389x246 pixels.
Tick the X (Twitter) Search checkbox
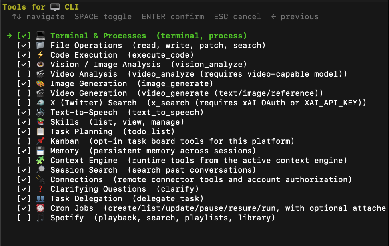[x=24, y=103]
